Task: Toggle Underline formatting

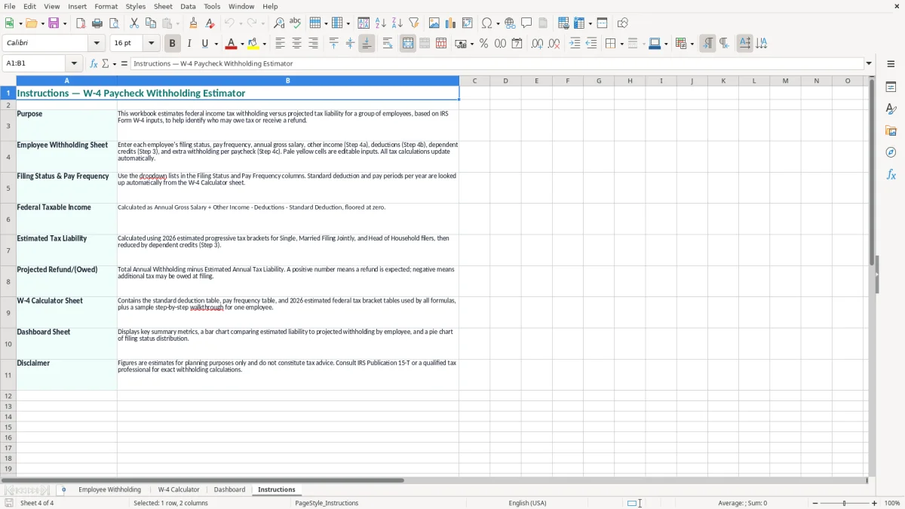Action: [205, 44]
